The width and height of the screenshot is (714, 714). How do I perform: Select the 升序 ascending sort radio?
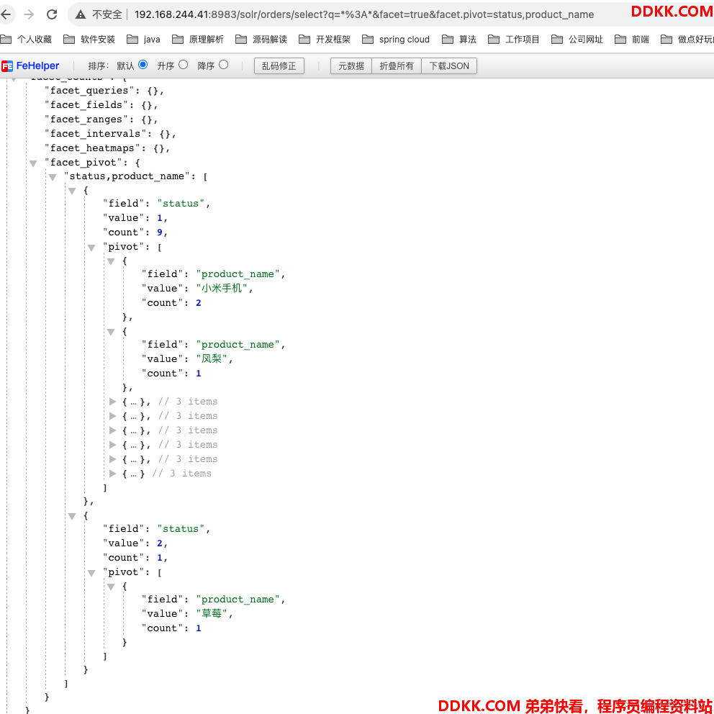coord(183,65)
